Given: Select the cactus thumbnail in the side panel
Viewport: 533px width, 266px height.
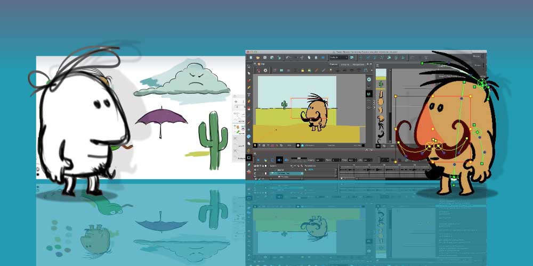Looking at the screenshot, I should [381, 84].
